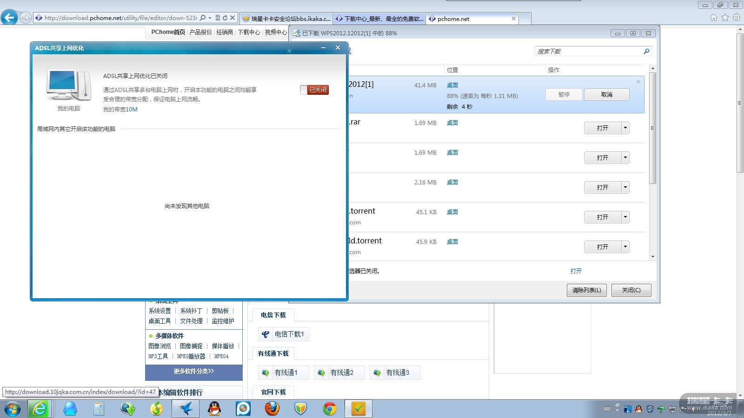Open Favorites with the star icon
Viewport: 744px width, 418px height.
tap(725, 18)
